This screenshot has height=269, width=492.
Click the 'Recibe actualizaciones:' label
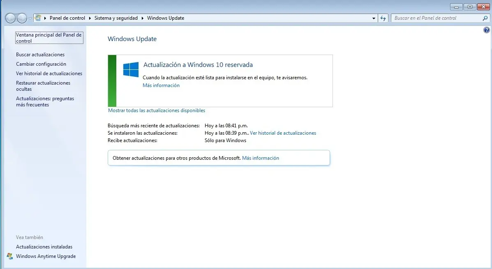tap(132, 140)
